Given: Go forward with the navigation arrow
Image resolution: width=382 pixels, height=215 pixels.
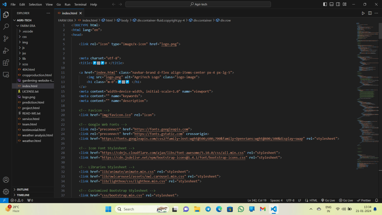Looking at the screenshot, I should tap(120, 4).
